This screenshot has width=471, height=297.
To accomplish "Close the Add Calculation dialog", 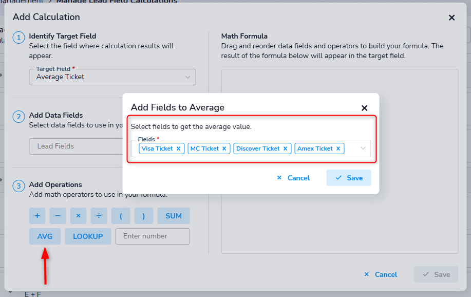I will [x=451, y=17].
